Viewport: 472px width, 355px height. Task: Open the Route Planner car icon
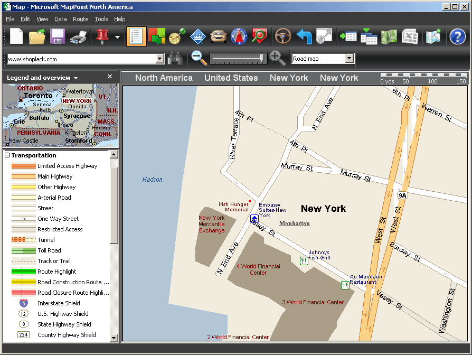tap(219, 36)
